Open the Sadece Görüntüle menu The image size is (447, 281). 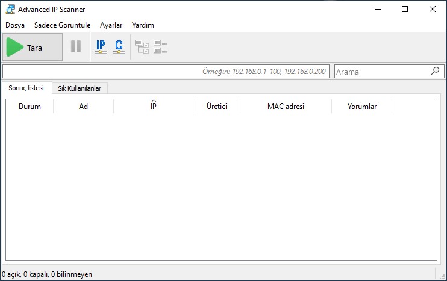pos(63,25)
